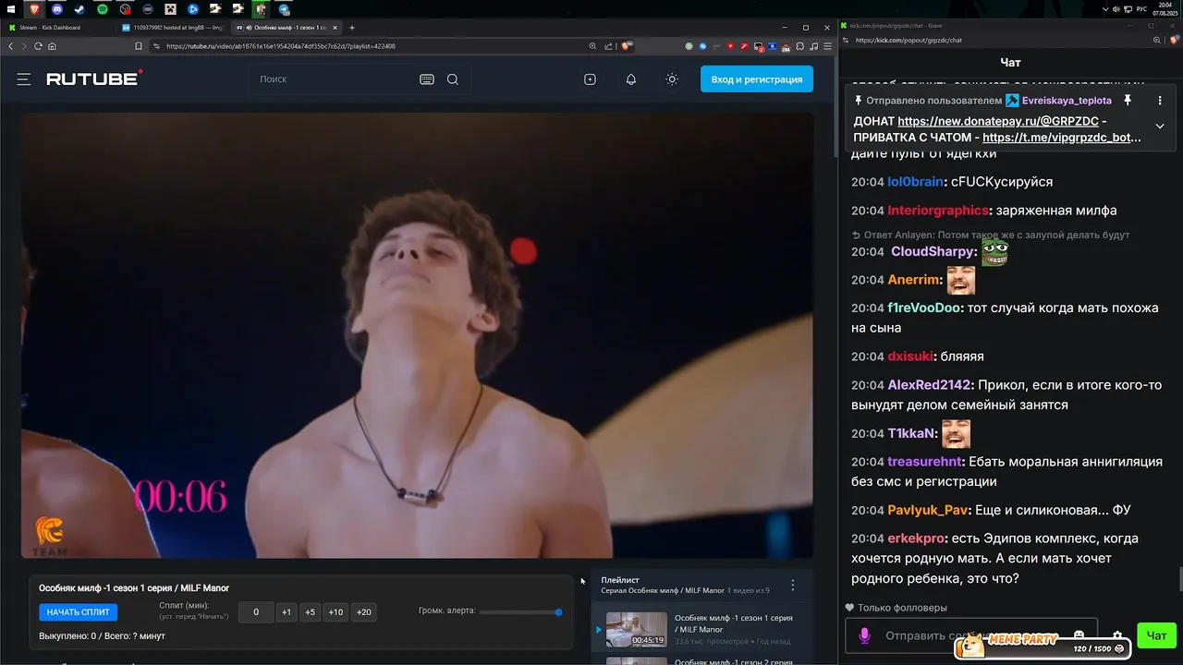This screenshot has width=1183, height=665.
Task: Click chat username Interiorgraphics
Action: click(938, 211)
